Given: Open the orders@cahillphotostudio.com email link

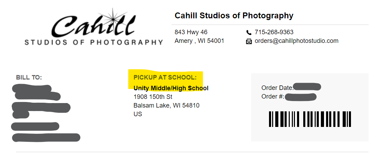Looking at the screenshot, I should point(296,41).
